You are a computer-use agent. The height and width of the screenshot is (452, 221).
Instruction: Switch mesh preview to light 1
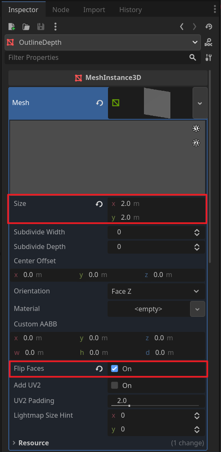click(x=196, y=128)
